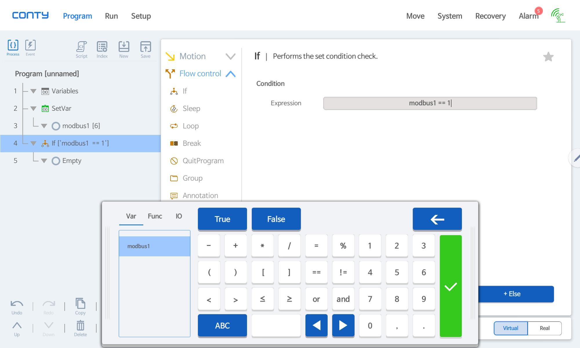The width and height of the screenshot is (580, 348).
Task: Insert the != operator
Action: (343, 272)
